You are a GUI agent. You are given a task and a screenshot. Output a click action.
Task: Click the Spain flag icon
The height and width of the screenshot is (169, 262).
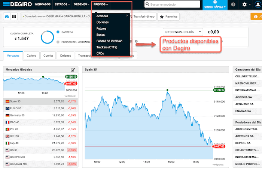pos(7,101)
